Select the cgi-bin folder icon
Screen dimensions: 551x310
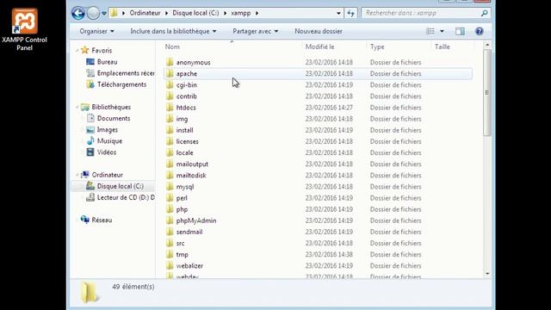point(170,84)
